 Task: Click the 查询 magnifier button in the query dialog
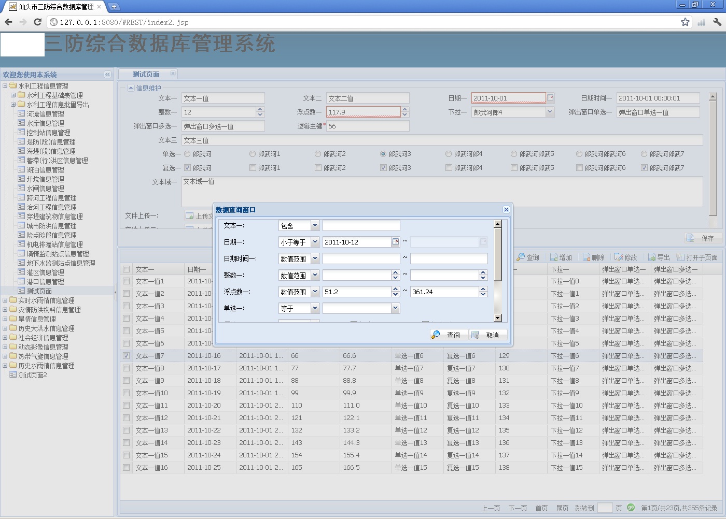(449, 335)
